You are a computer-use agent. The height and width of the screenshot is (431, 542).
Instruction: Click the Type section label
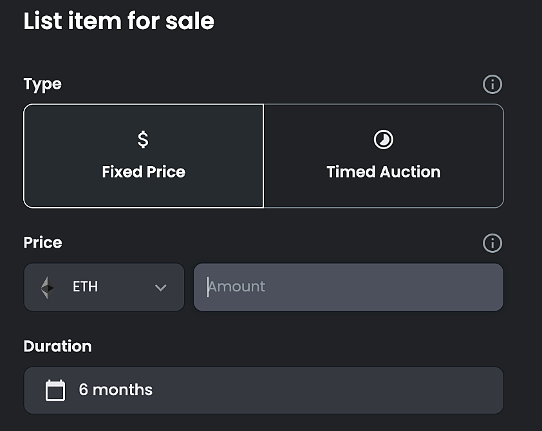(42, 85)
